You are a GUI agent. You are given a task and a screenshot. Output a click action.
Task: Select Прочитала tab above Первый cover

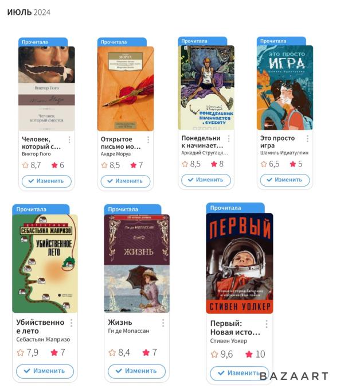(x=235, y=208)
